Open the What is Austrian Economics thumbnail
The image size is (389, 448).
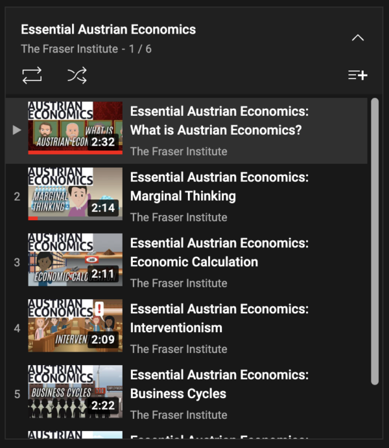coord(75,128)
